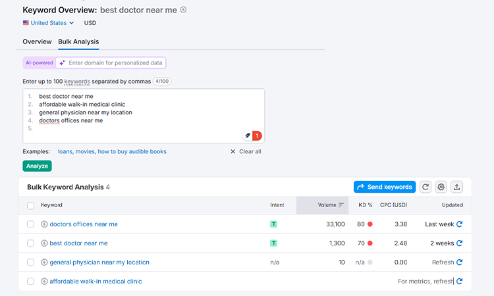
Task: Refresh metrics for doctors offices near me
Action: click(x=459, y=224)
